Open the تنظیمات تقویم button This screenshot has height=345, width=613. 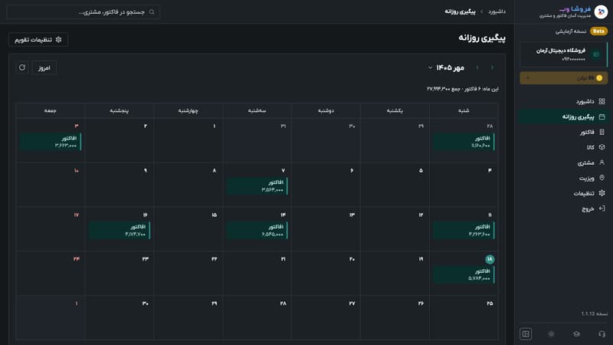[38, 40]
